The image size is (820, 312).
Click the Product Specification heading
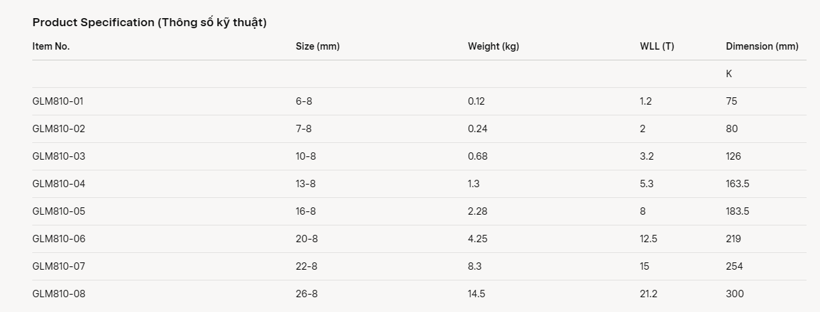[149, 23]
